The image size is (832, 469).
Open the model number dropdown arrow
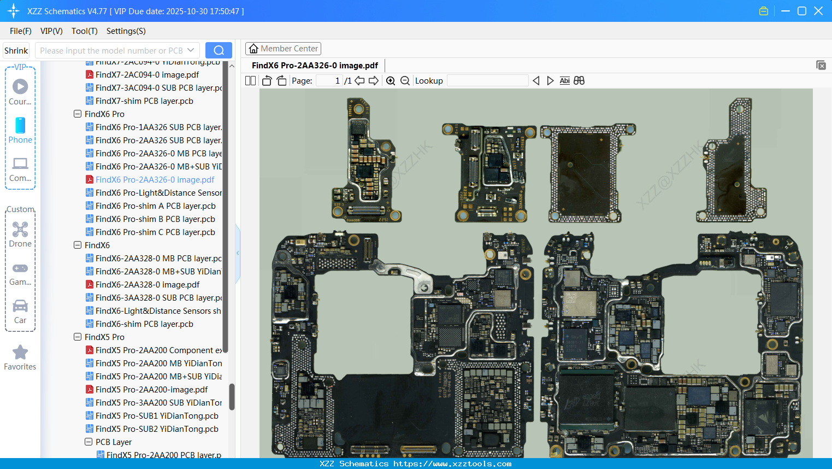tap(191, 50)
